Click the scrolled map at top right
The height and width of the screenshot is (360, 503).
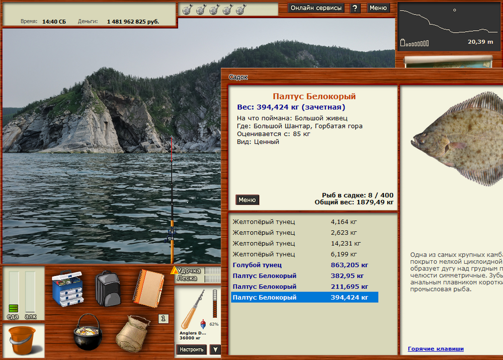pos(449,61)
